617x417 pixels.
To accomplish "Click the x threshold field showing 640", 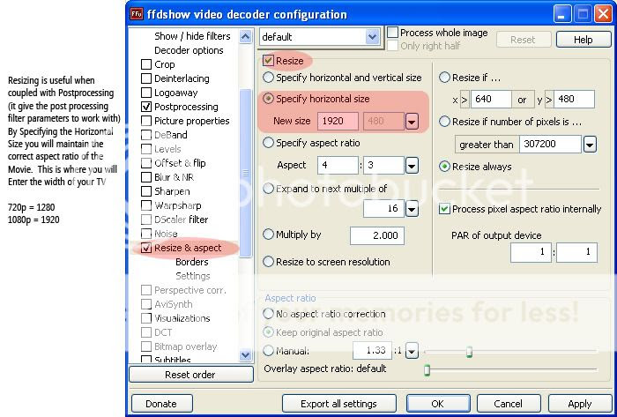I will (491, 100).
